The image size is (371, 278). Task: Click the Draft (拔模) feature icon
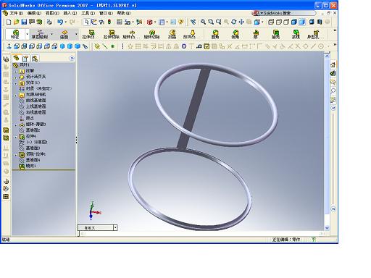point(296,34)
